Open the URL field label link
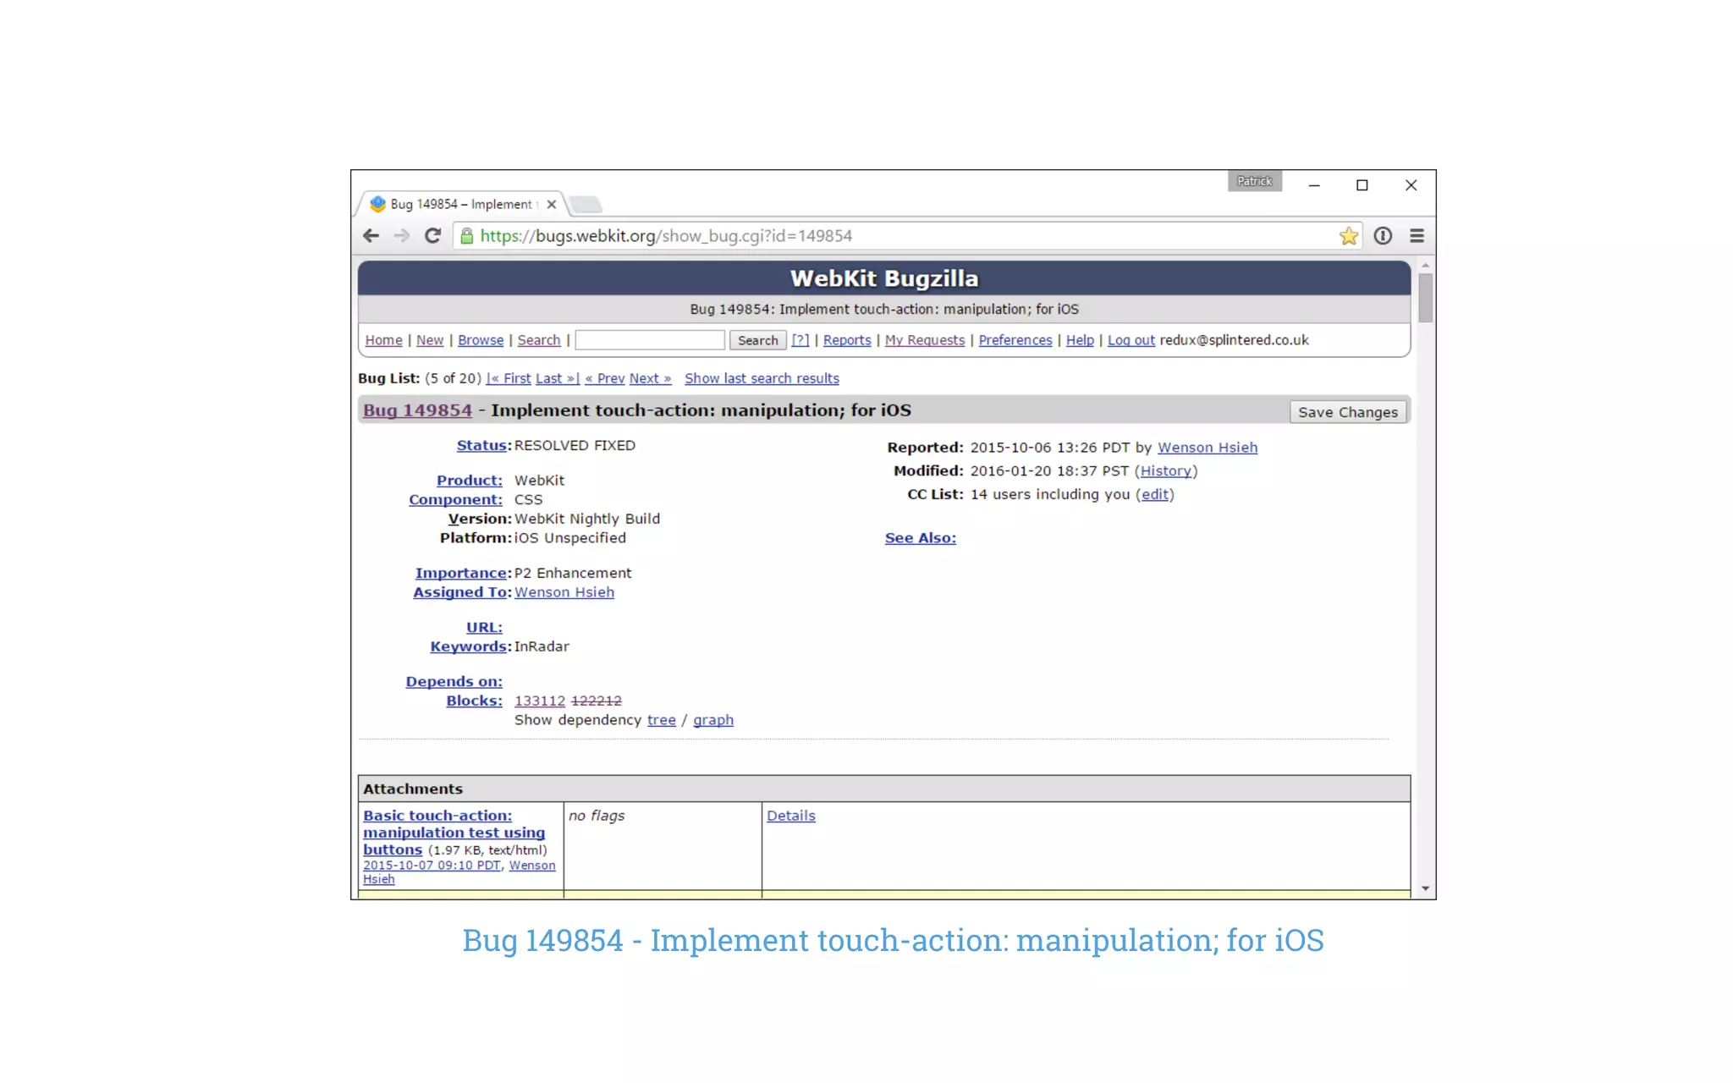The height and width of the screenshot is (1083, 1733). click(x=484, y=628)
